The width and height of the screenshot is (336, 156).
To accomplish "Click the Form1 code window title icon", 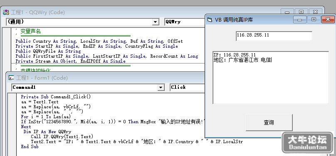I will point(11,78).
